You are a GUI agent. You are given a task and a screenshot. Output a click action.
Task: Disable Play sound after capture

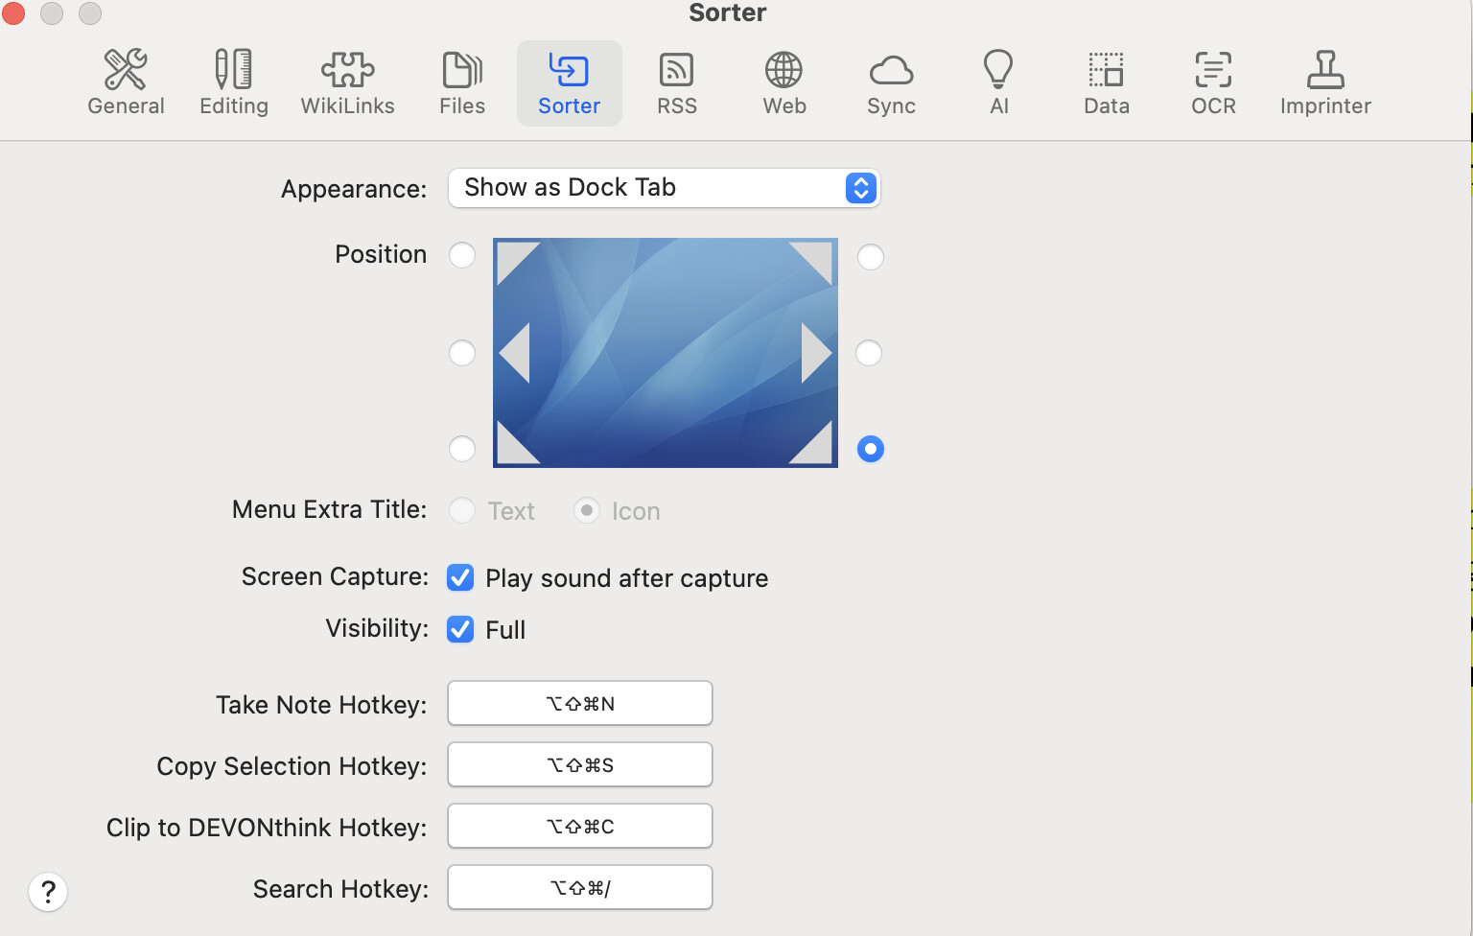pyautogui.click(x=461, y=577)
